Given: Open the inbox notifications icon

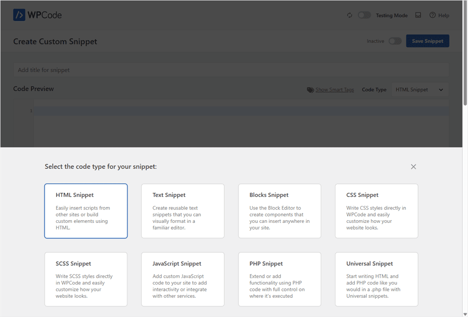Looking at the screenshot, I should point(418,15).
